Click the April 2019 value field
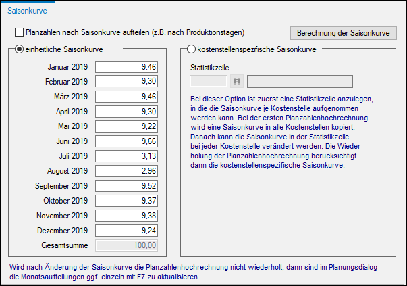This screenshot has height=286, width=407. (x=126, y=112)
